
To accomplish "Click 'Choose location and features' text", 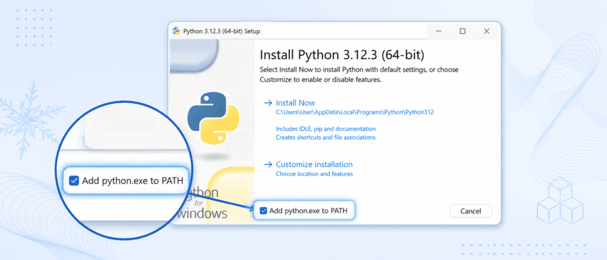I will [314, 174].
